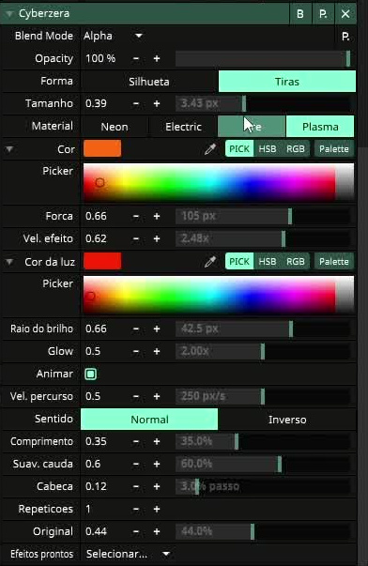Click the Forca slider

pos(263,216)
